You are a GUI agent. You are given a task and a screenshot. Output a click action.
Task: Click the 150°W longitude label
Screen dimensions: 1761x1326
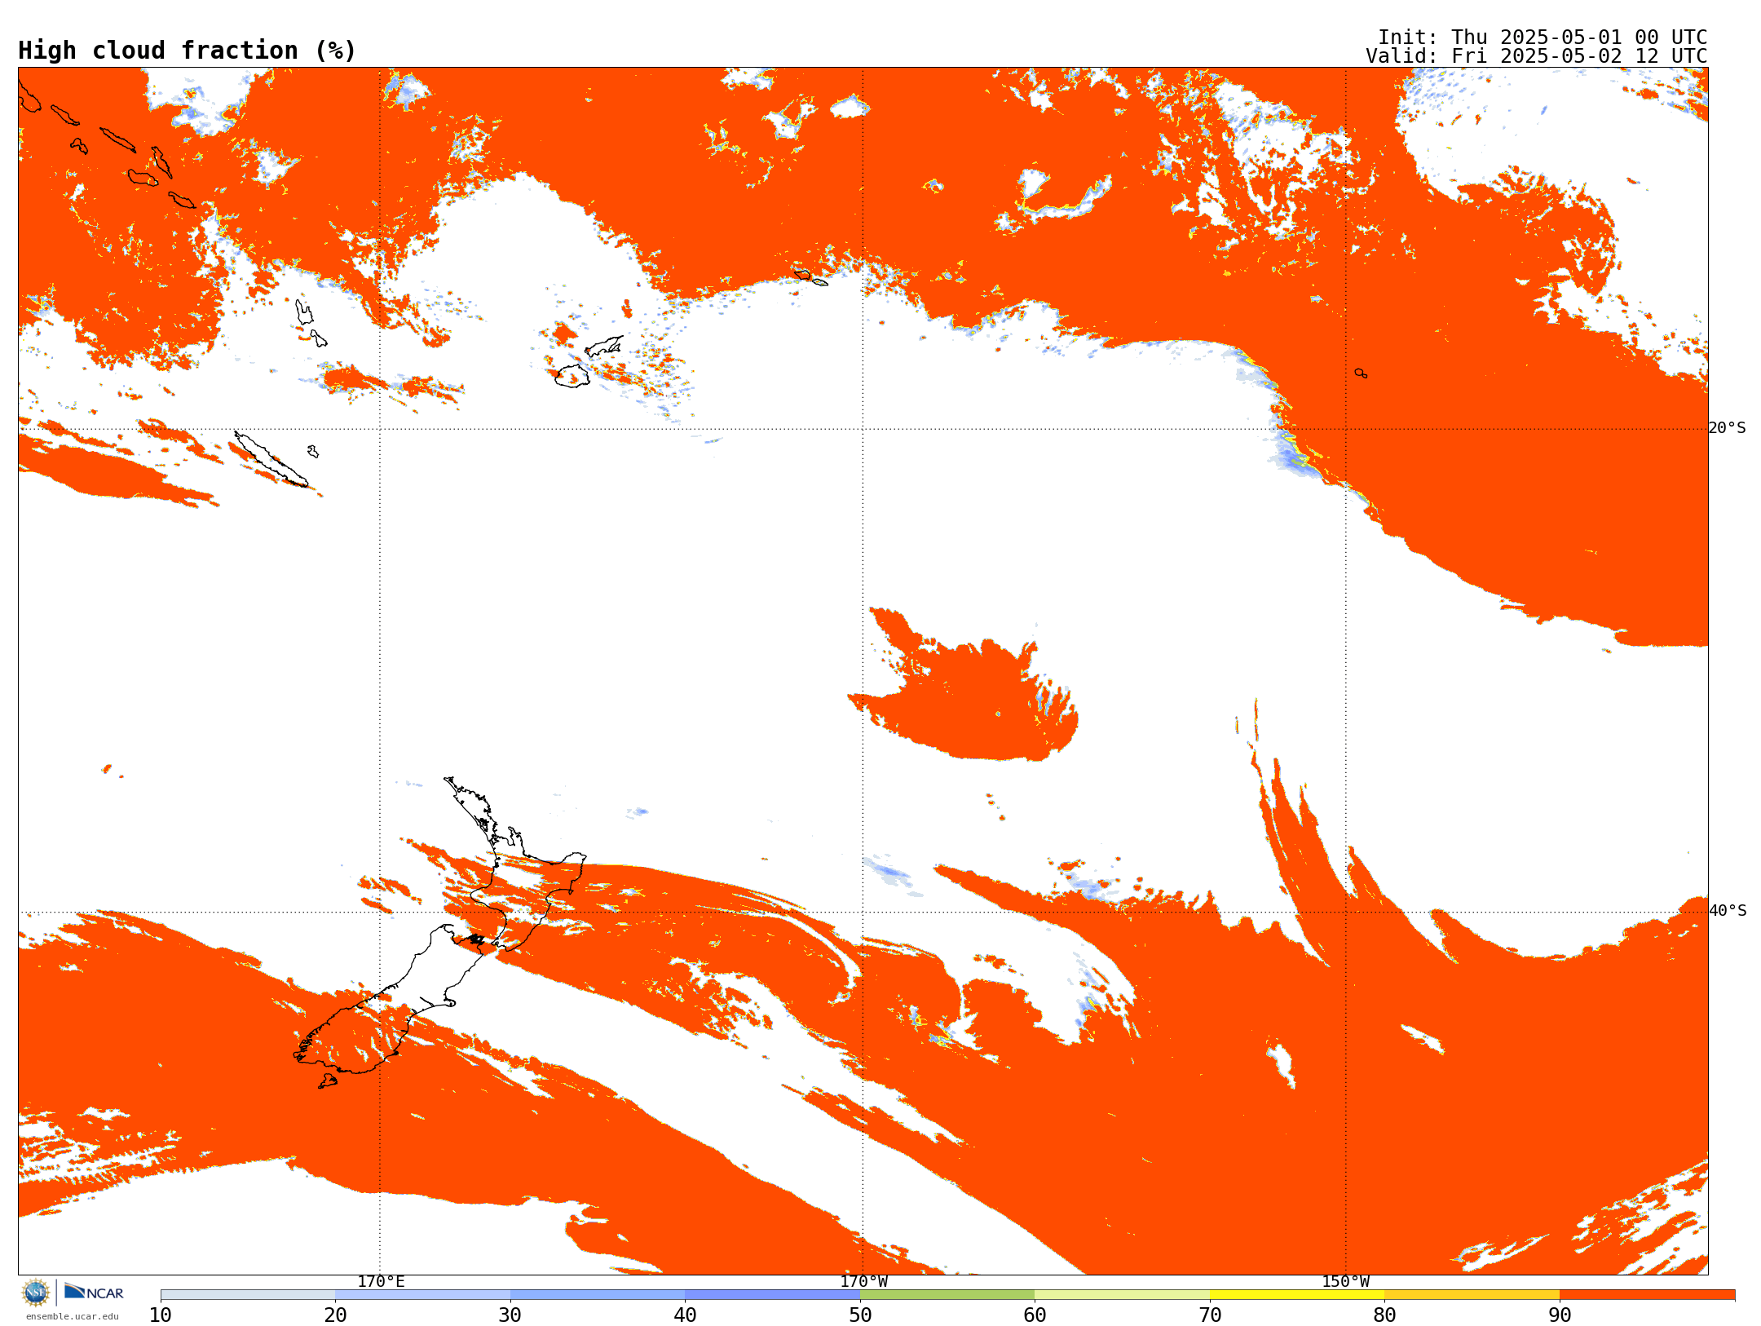[x=1345, y=1281]
